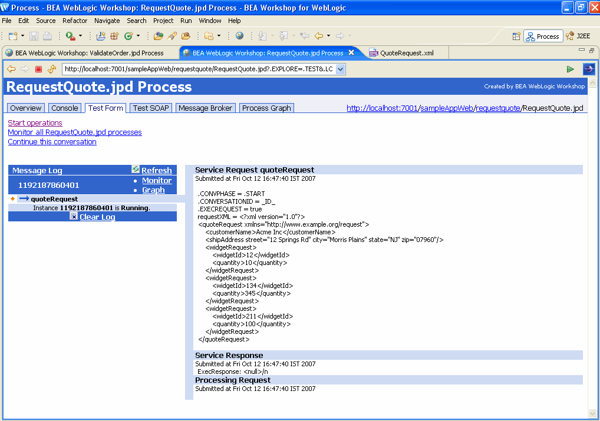
Task: Click Refresh link in Message Log
Action: pyautogui.click(x=157, y=171)
